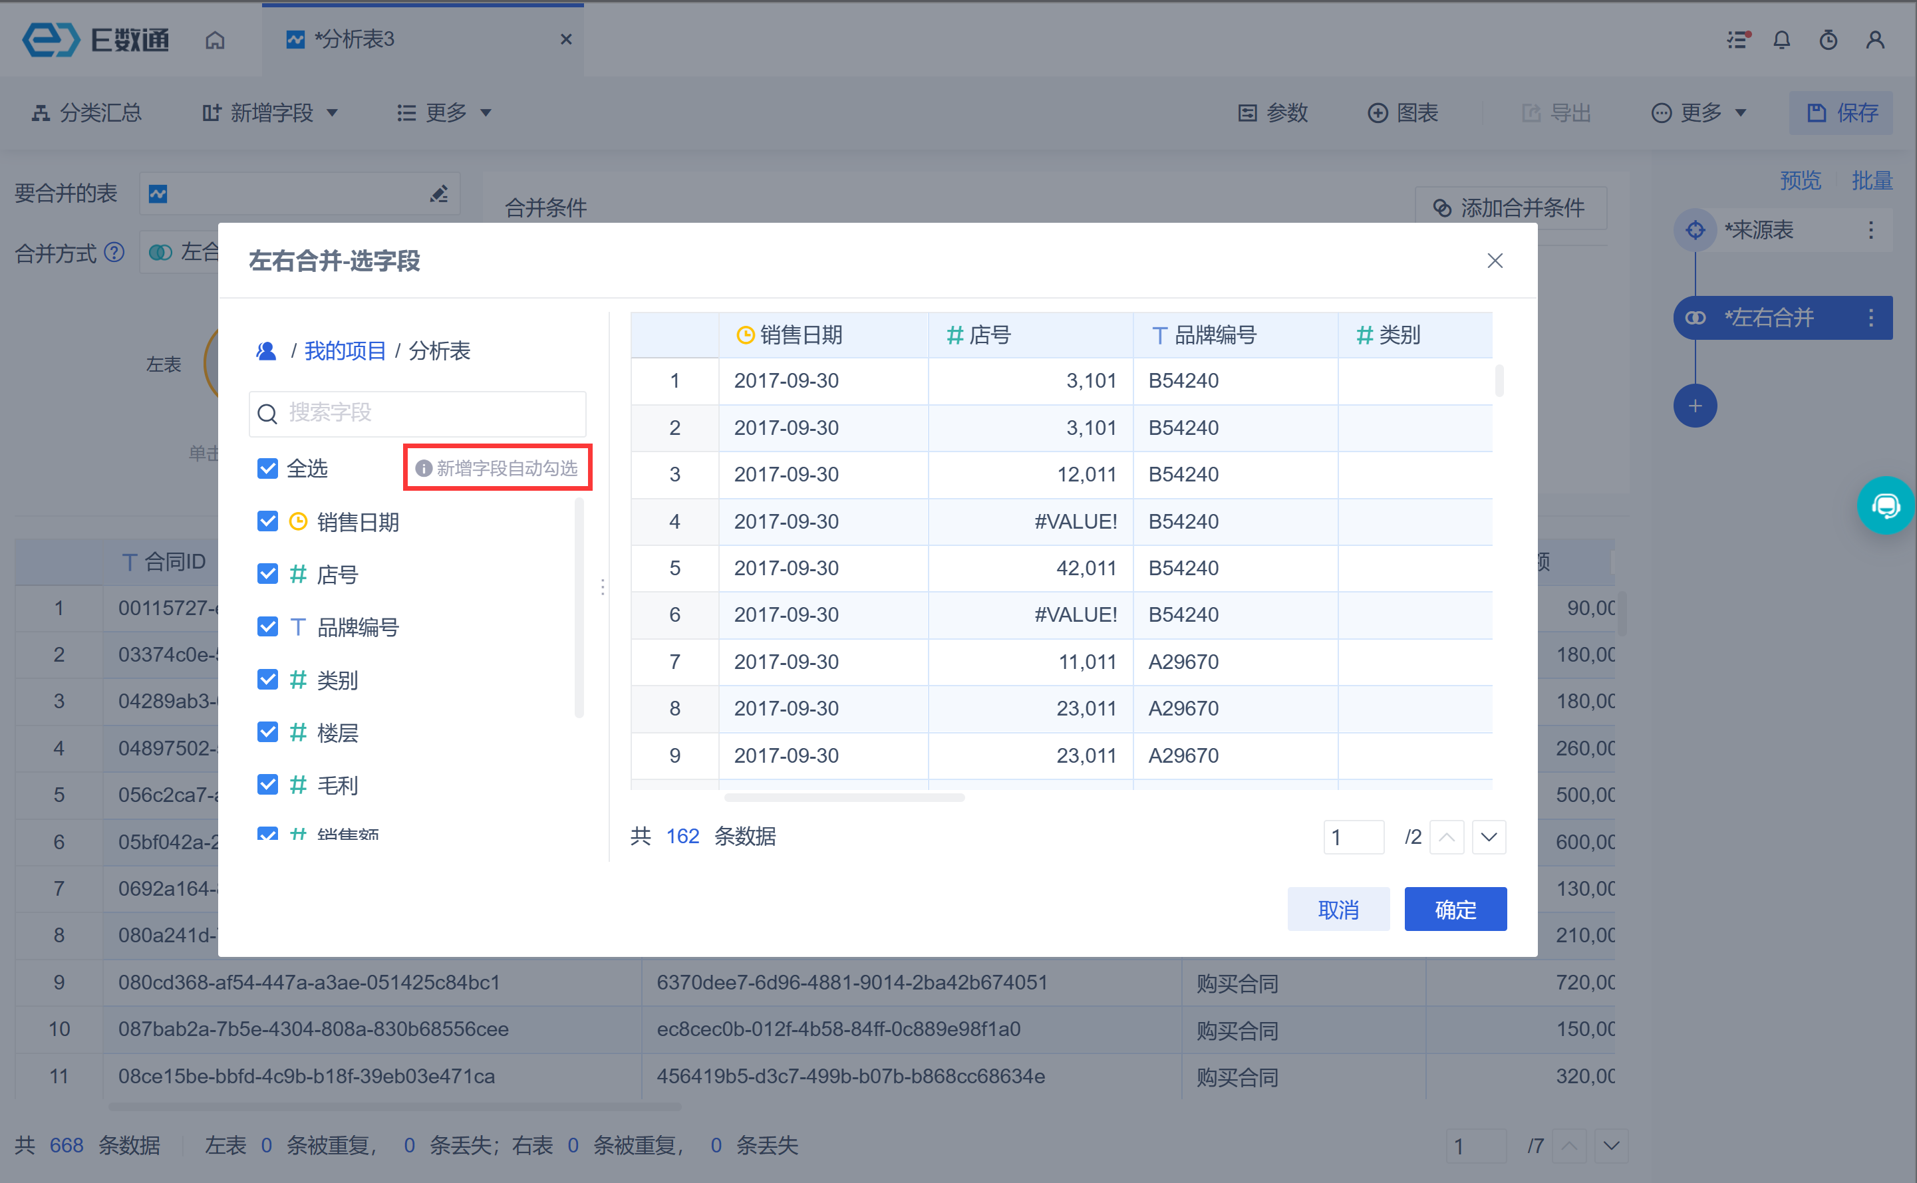Image resolution: width=1917 pixels, height=1183 pixels.
Task: Click 我的项目 breadcrumb link
Action: tap(345, 350)
